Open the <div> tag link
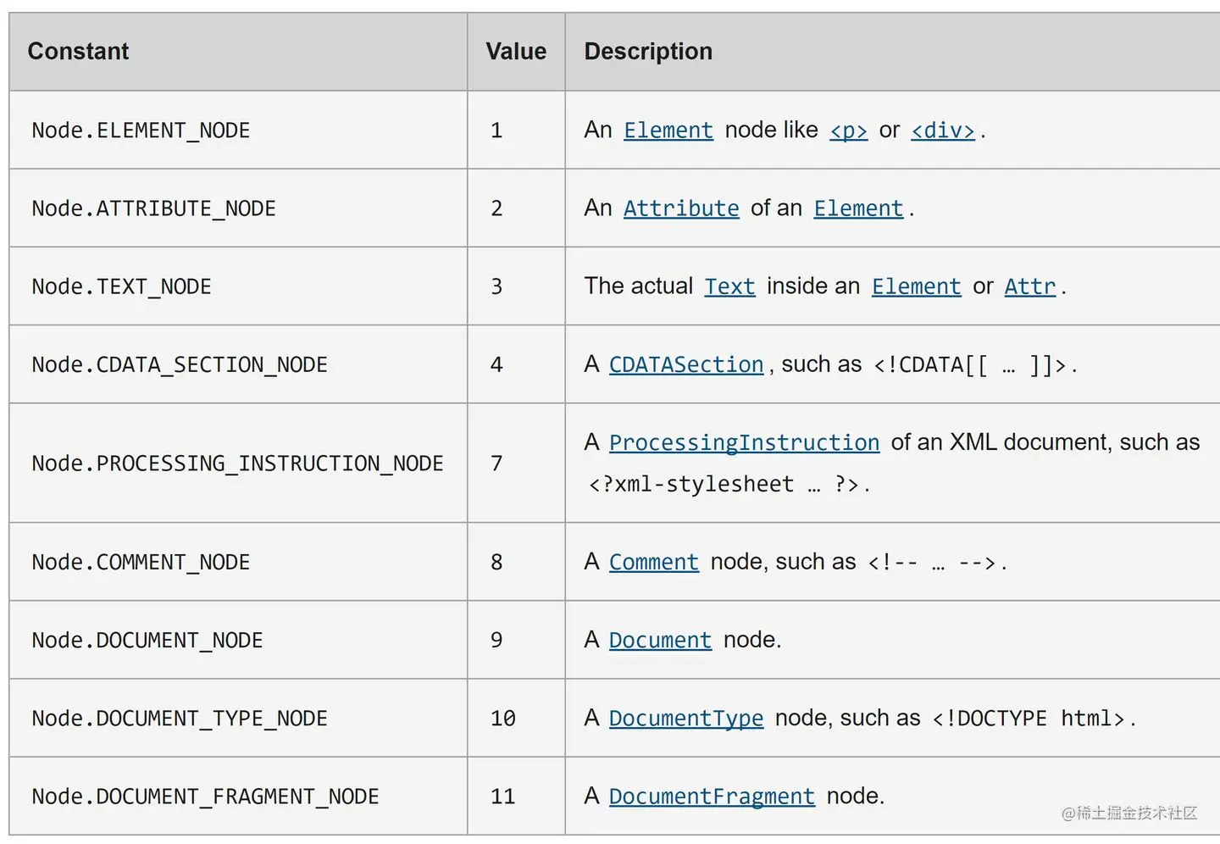This screenshot has height=844, width=1220. [942, 130]
